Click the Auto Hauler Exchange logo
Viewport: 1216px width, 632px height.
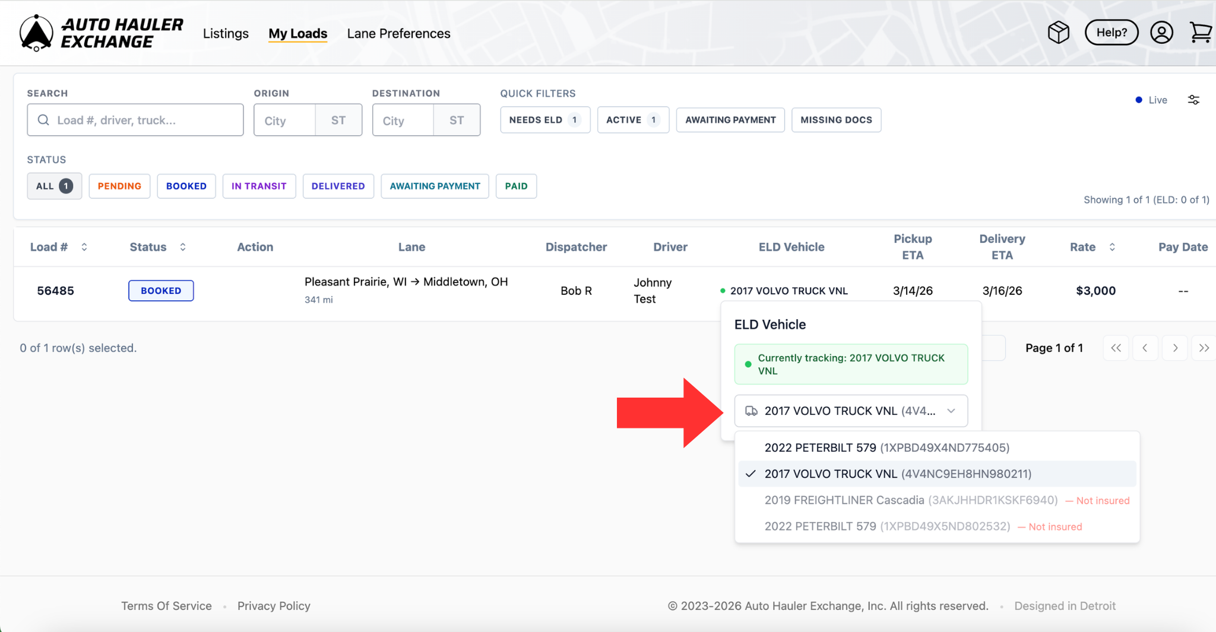pyautogui.click(x=102, y=33)
